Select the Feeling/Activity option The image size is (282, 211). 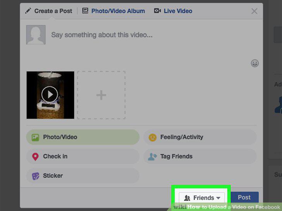tap(200, 137)
